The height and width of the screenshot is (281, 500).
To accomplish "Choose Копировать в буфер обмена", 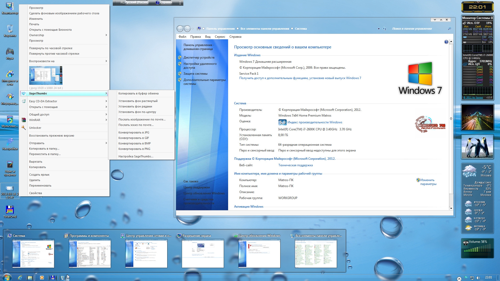I will (x=141, y=93).
